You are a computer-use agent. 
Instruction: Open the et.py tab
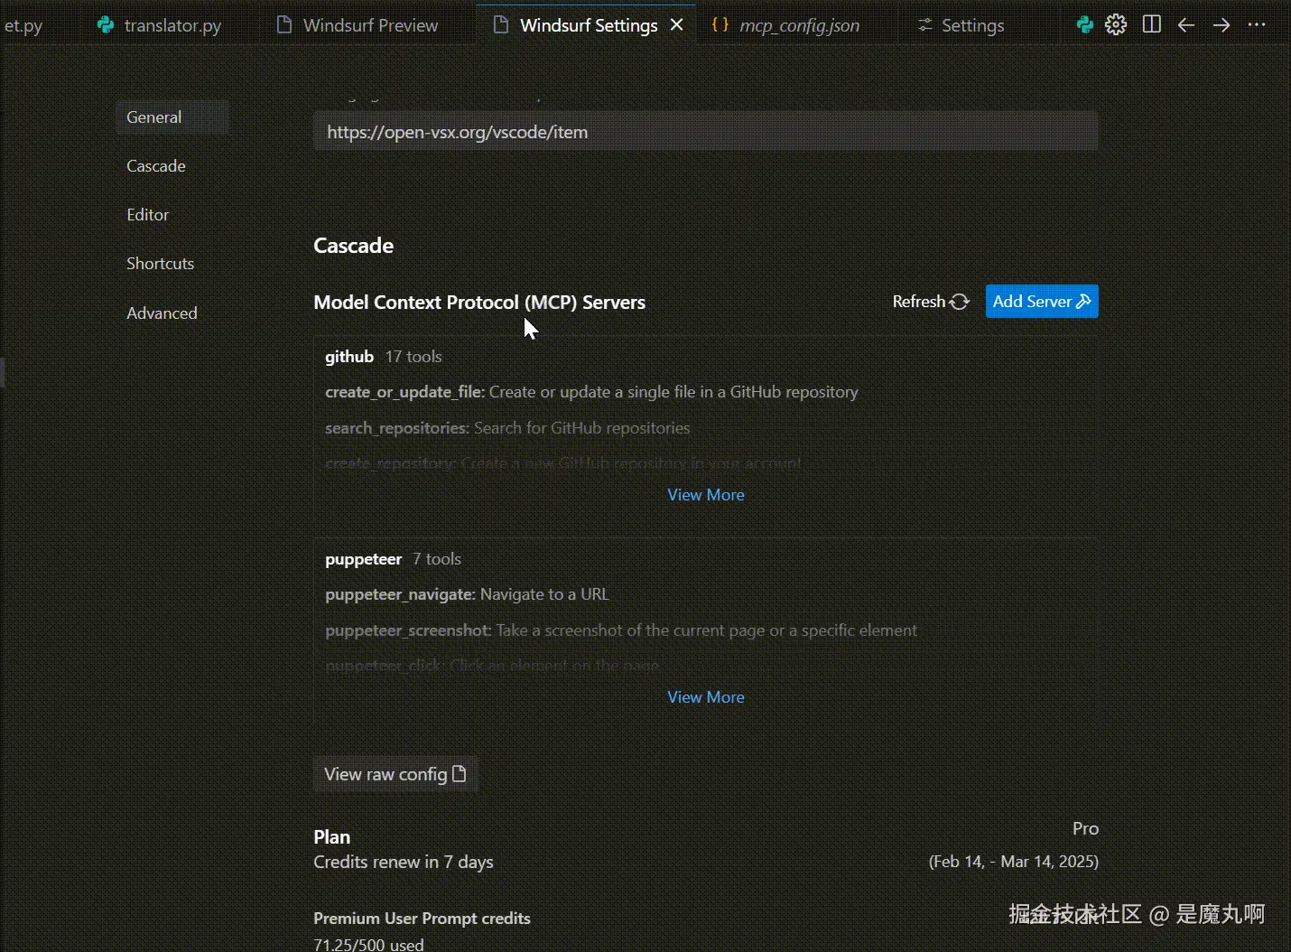23,25
